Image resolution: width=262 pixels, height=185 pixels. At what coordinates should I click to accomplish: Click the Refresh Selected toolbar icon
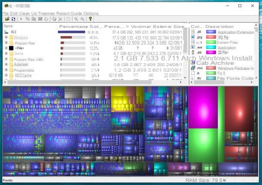(46, 19)
